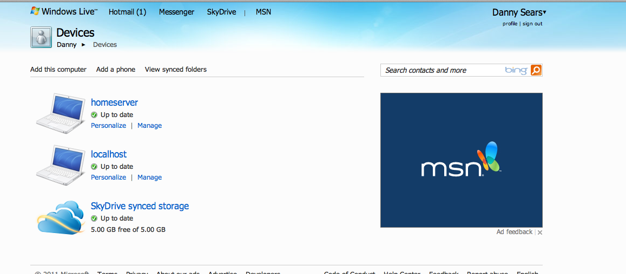Click the orange Bing search magnifier button
This screenshot has width=626, height=274.
click(x=536, y=71)
